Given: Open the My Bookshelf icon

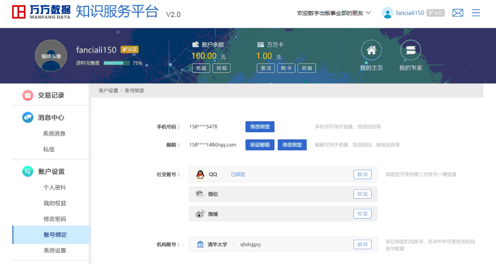Looking at the screenshot, I should [410, 51].
